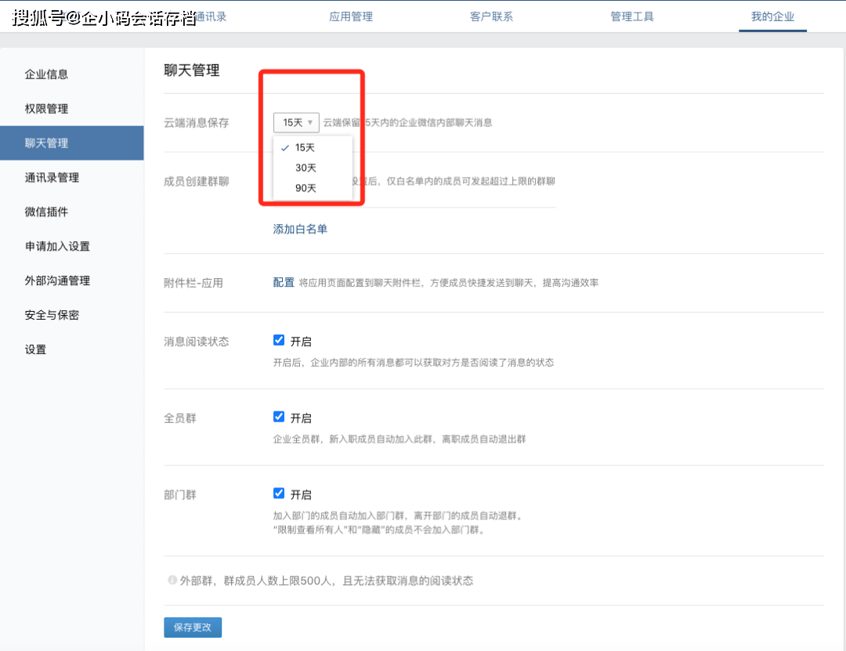Select the 30天 option in the dropdown list

tap(305, 168)
